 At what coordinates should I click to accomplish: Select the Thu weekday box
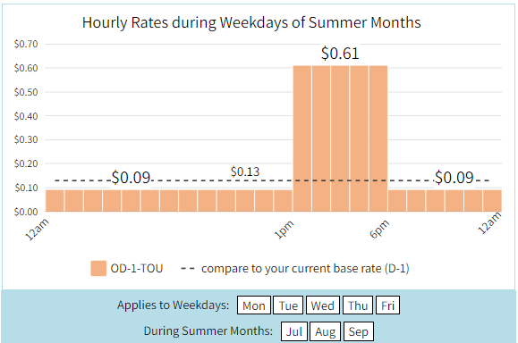358,305
